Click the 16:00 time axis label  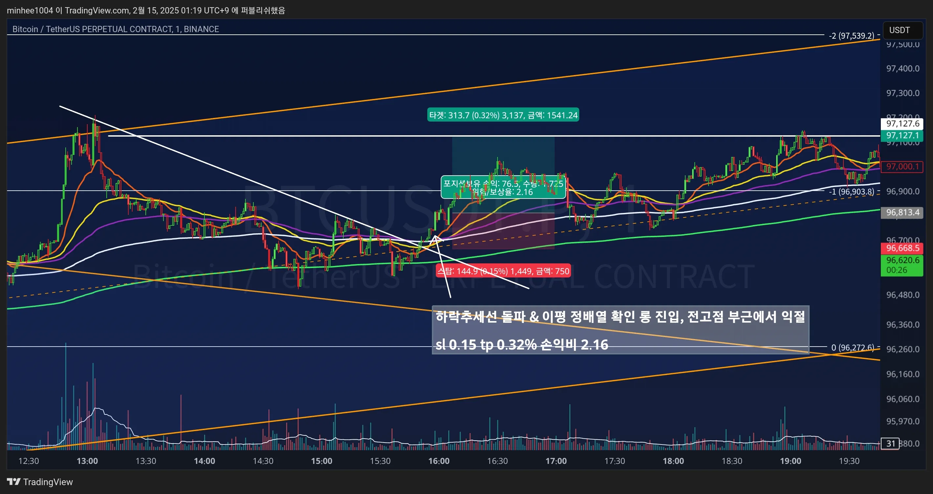click(x=439, y=461)
